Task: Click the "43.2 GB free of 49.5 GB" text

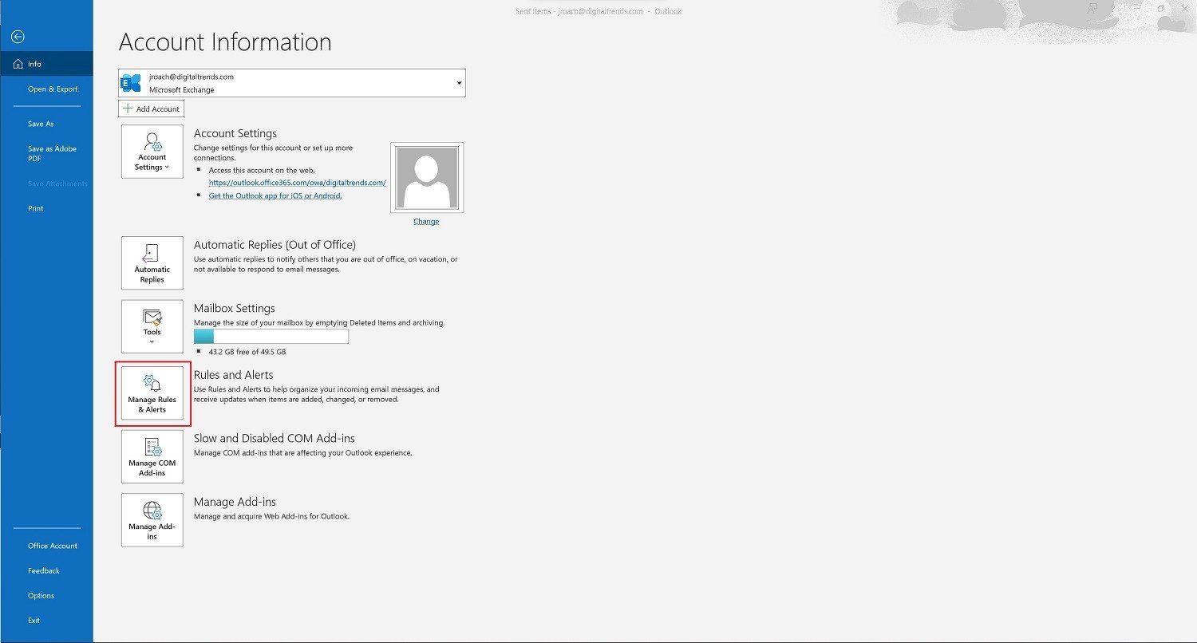Action: [x=247, y=352]
